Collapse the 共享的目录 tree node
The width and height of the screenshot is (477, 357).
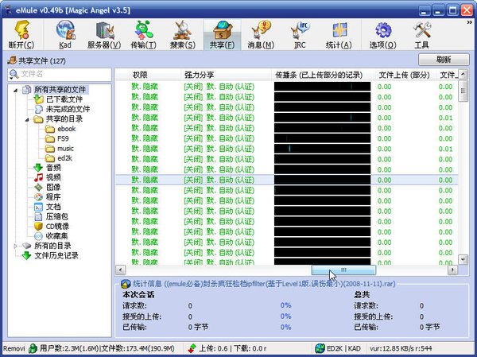(x=27, y=119)
